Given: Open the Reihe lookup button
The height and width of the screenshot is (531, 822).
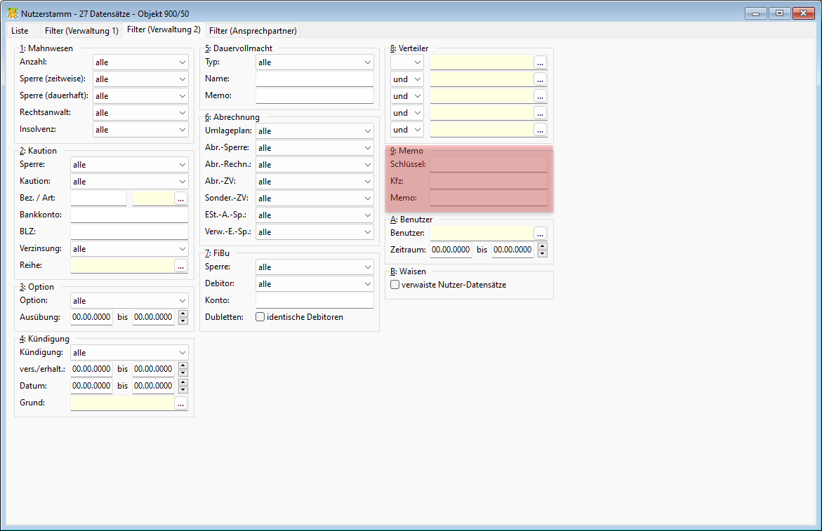Looking at the screenshot, I should [x=181, y=266].
